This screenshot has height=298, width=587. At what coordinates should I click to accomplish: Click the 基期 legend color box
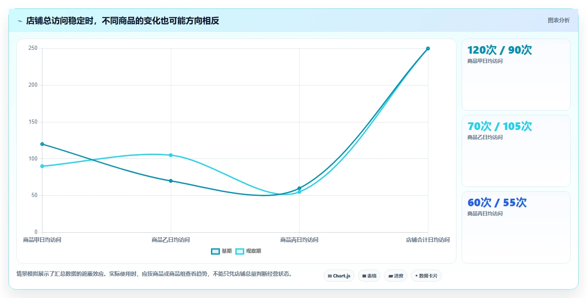(215, 251)
